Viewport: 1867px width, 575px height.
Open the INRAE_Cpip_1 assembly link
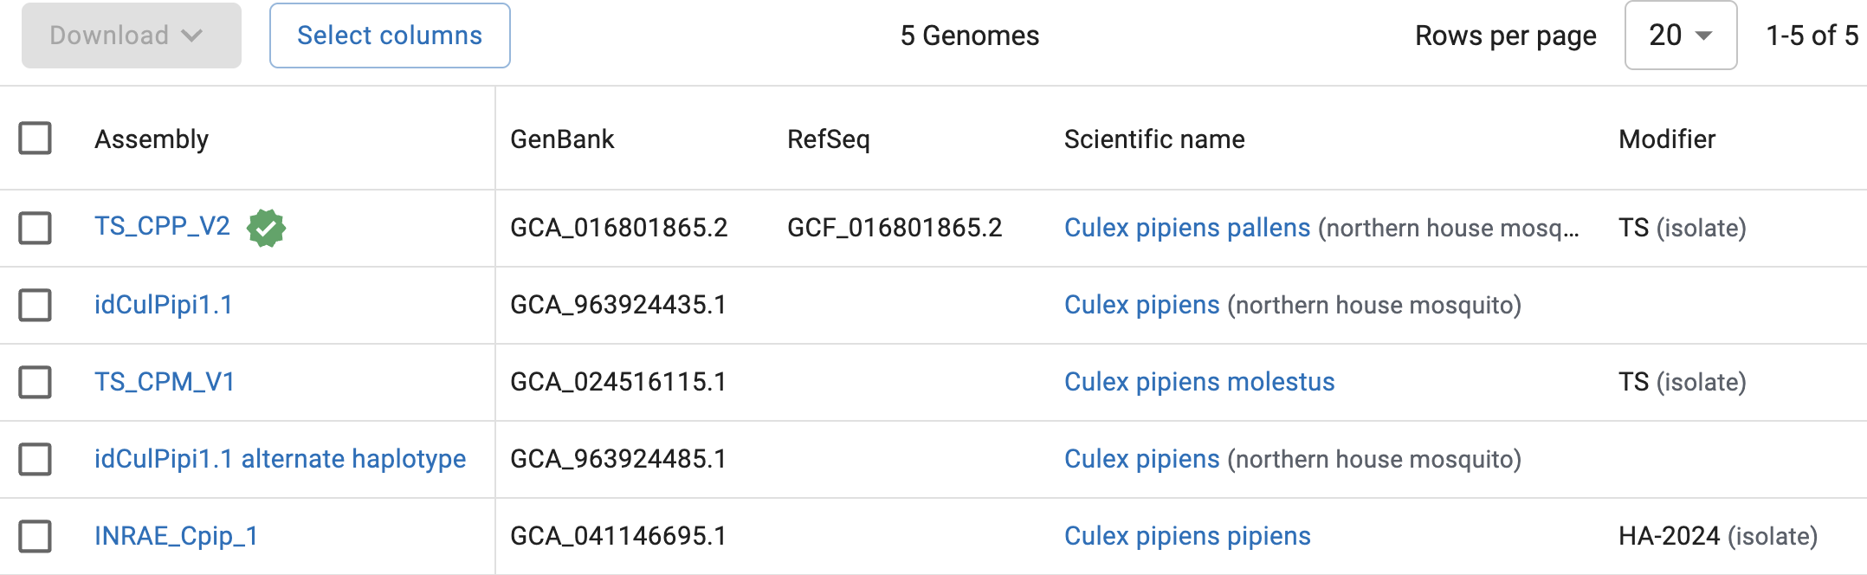coord(176,536)
